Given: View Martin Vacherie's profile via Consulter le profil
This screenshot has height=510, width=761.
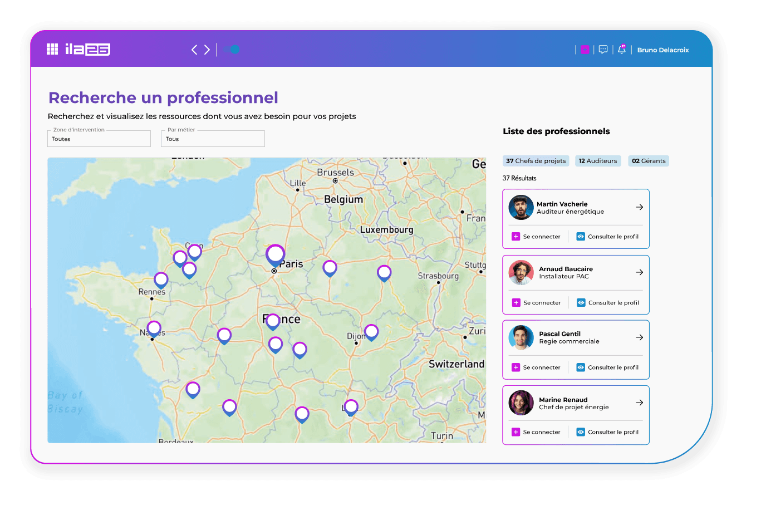Looking at the screenshot, I should point(607,237).
